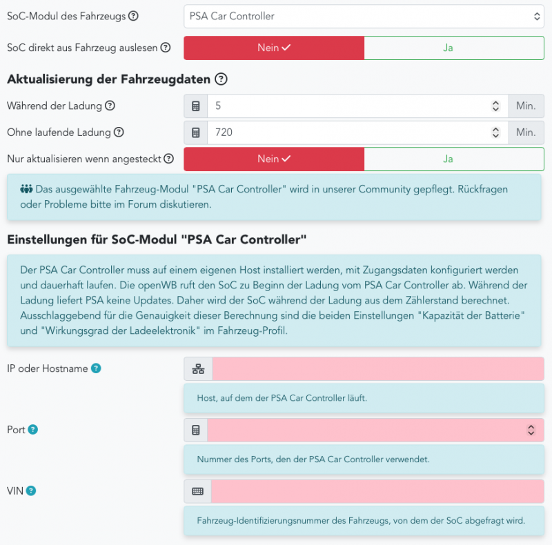Click stepper arrows on Während der Ladung field
This screenshot has width=552, height=545.
coord(495,106)
